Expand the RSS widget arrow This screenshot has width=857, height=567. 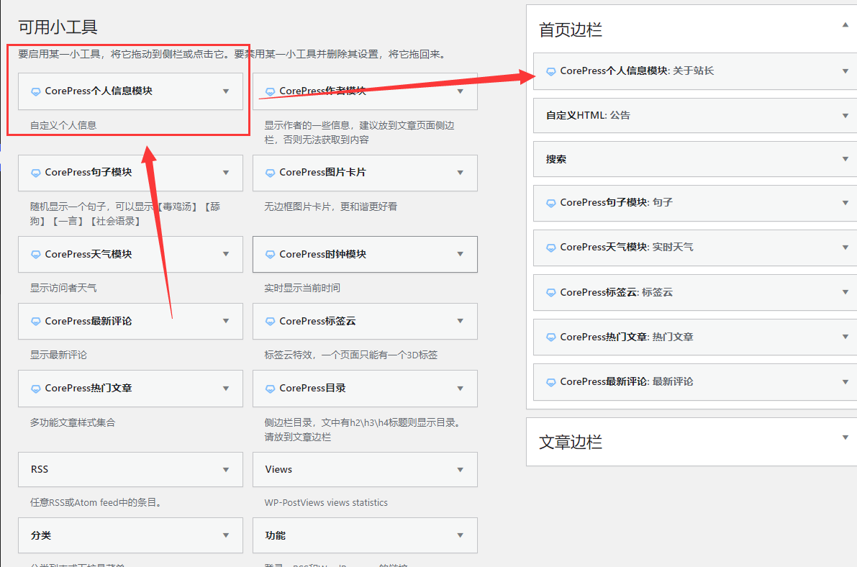pyautogui.click(x=226, y=470)
